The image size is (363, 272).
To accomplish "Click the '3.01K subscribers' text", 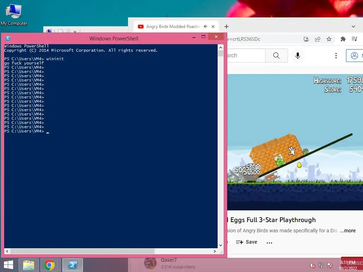I will [x=178, y=267].
